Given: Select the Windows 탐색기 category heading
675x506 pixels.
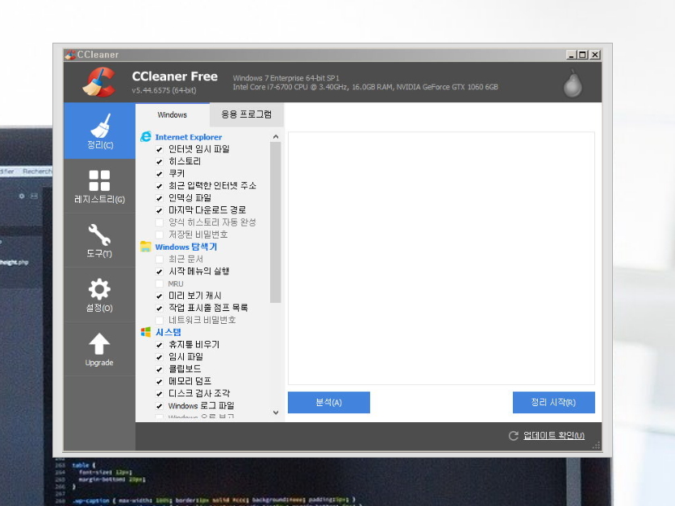Looking at the screenshot, I should click(186, 247).
